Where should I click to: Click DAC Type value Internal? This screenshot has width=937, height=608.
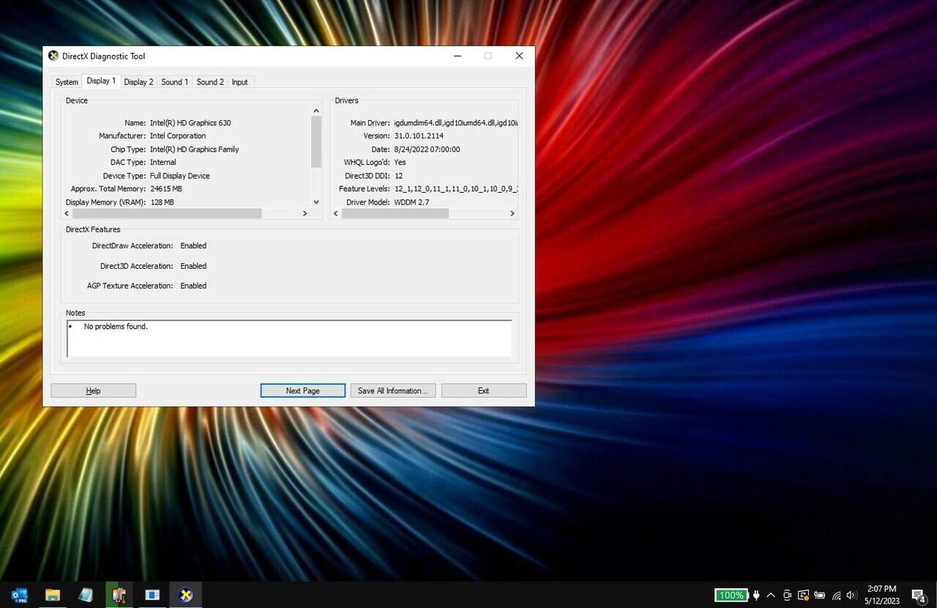[163, 163]
